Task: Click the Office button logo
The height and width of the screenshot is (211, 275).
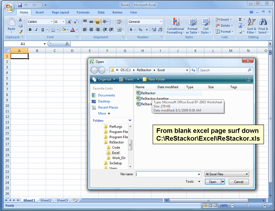Action: point(9,7)
